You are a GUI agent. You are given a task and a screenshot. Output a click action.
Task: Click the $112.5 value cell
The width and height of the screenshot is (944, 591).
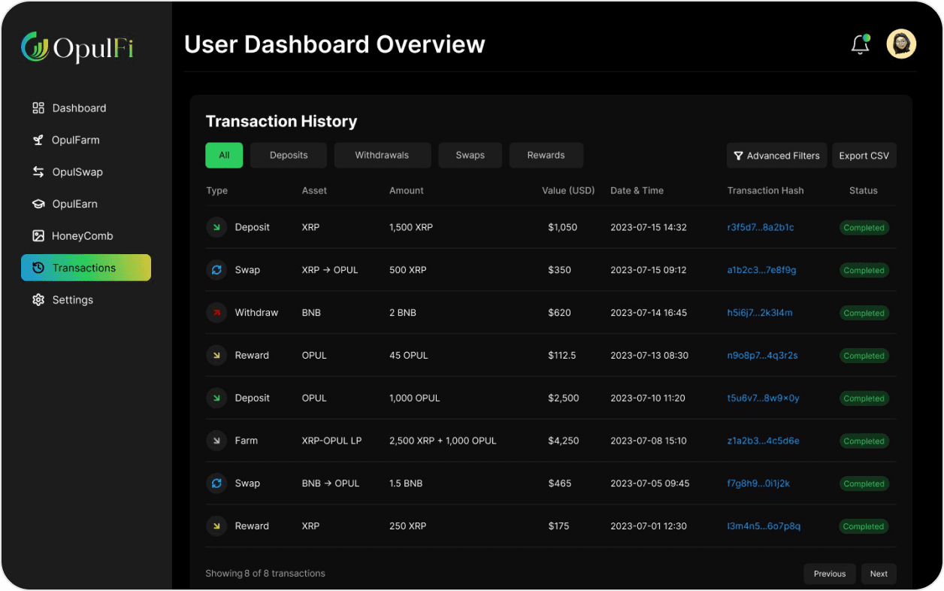(x=562, y=356)
